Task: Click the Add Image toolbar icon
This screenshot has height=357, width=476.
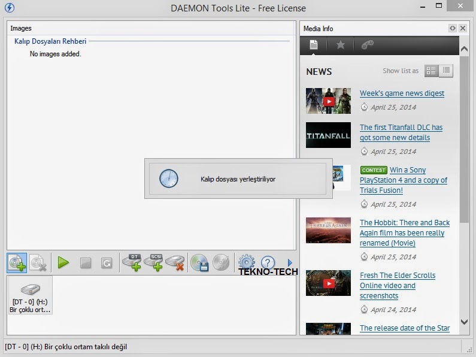Action: coord(17,263)
